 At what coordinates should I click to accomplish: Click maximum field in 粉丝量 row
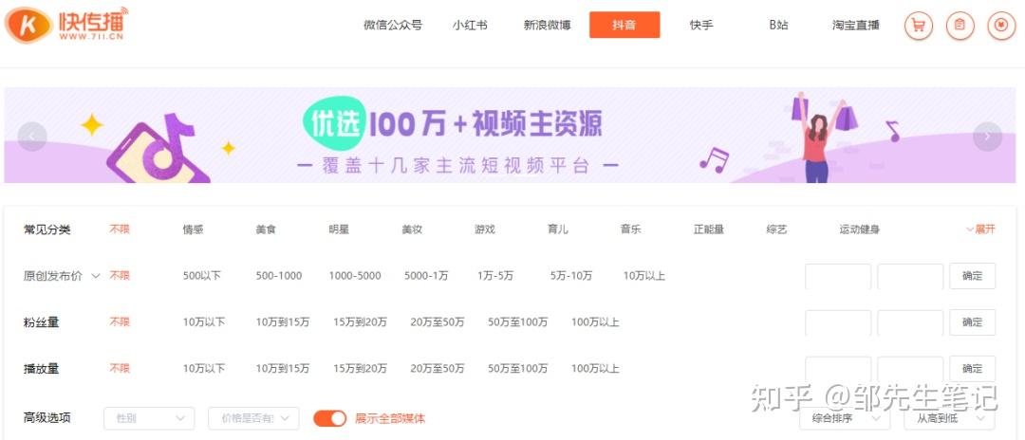(910, 322)
